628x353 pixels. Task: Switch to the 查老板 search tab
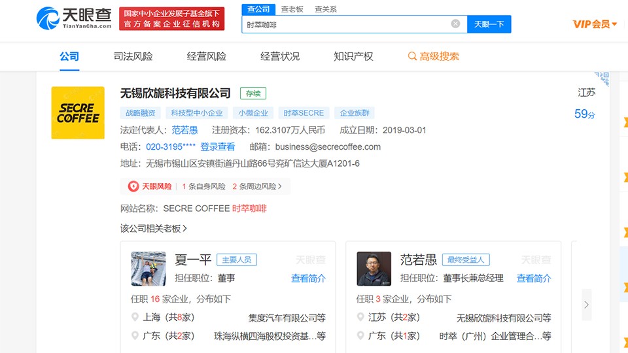pos(292,9)
